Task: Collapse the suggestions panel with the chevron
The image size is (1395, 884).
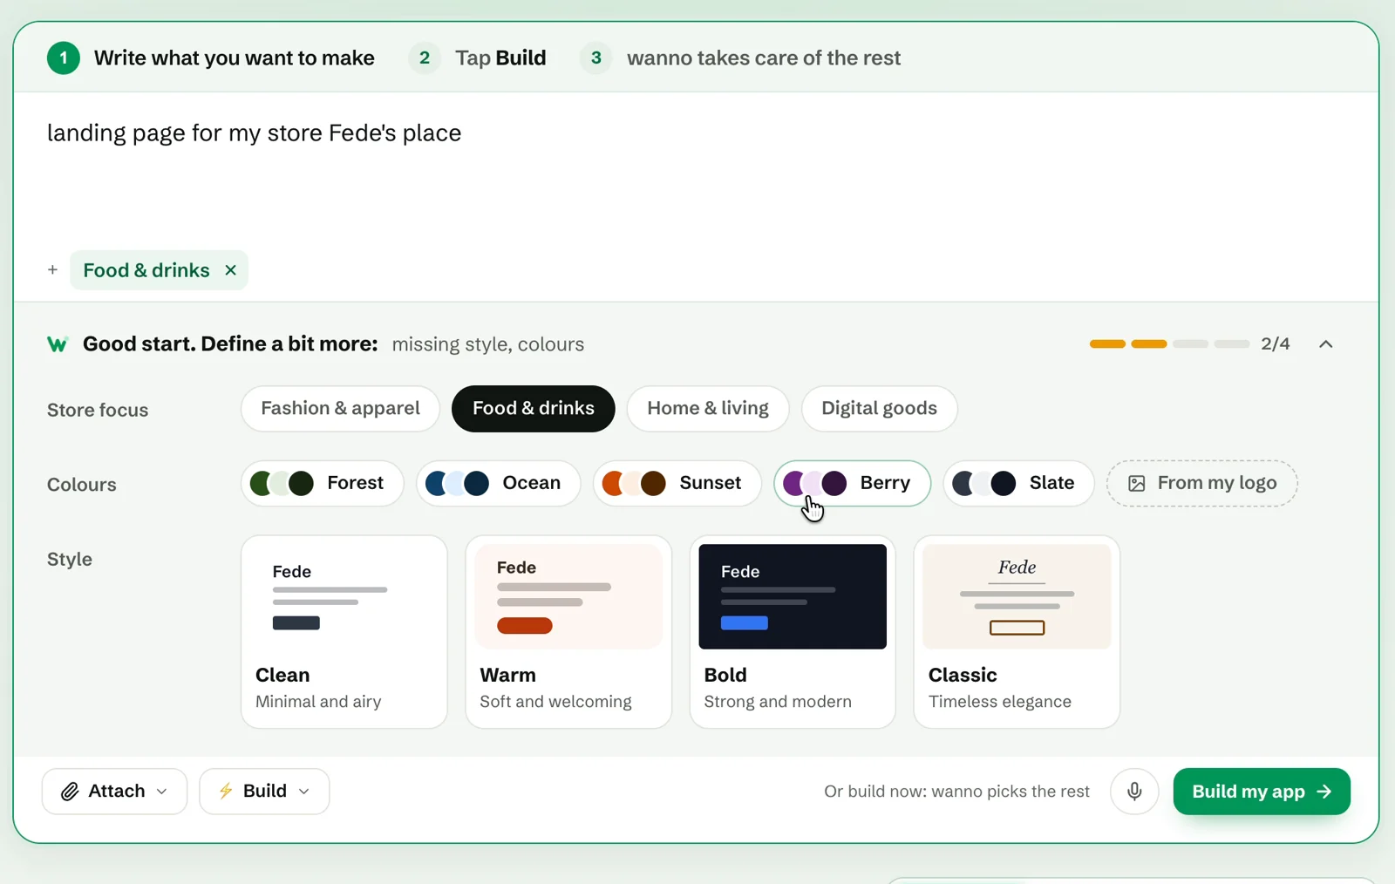Action: click(x=1326, y=344)
